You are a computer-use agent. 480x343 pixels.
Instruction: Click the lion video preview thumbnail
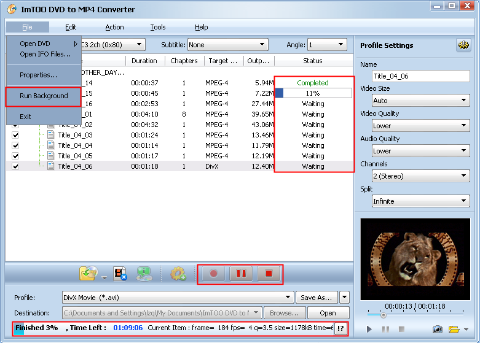(415, 259)
